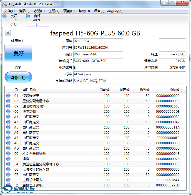Click status orb for attribute C2 温度
Image resolution: width=191 pixels, height=195 pixels.
(x=8, y=159)
